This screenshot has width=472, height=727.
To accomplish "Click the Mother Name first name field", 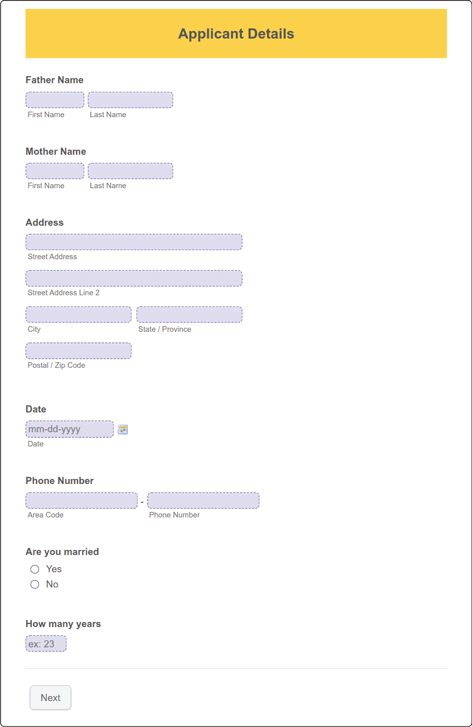I will click(x=54, y=170).
